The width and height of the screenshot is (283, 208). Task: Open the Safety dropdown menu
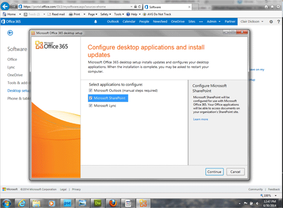click(x=106, y=14)
